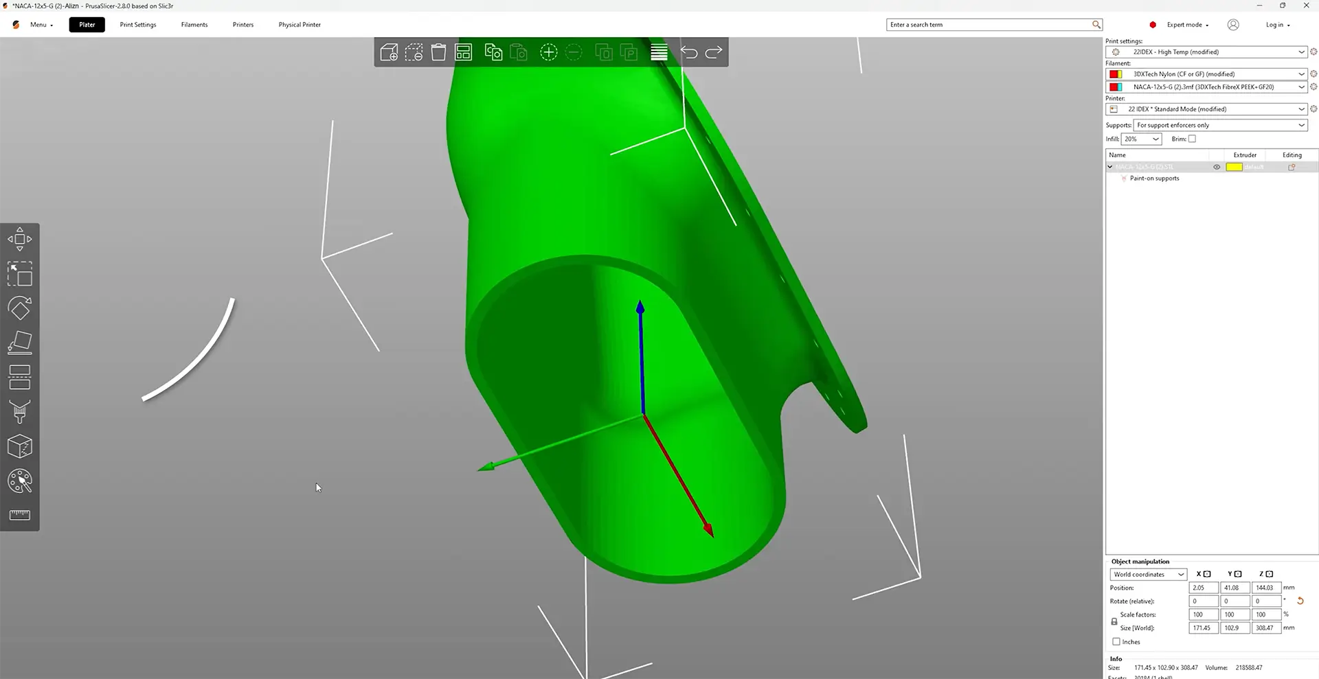Click the rotation reset arrow icon
This screenshot has height=679, width=1319.
(x=1300, y=601)
